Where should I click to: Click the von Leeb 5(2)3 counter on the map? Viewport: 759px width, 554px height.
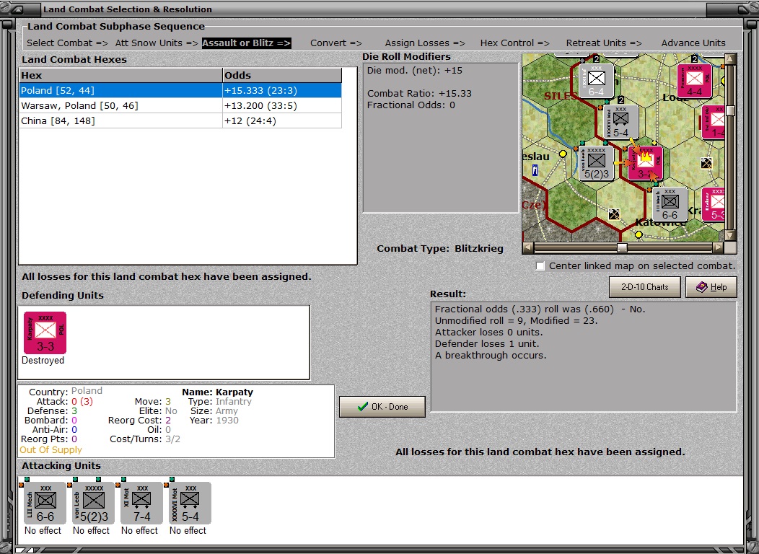(x=597, y=163)
